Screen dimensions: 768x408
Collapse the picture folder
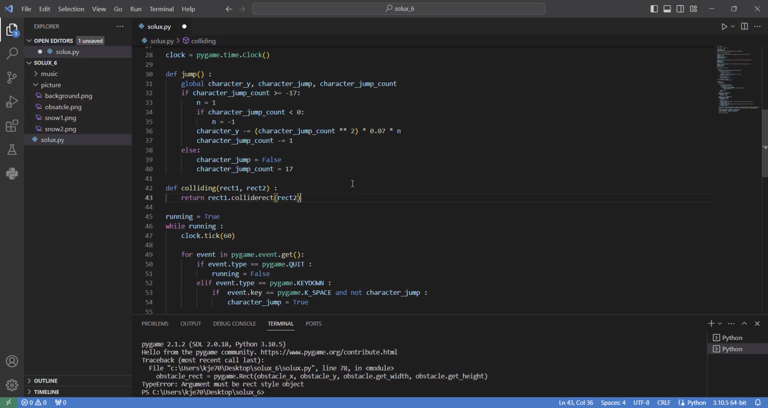coord(51,85)
